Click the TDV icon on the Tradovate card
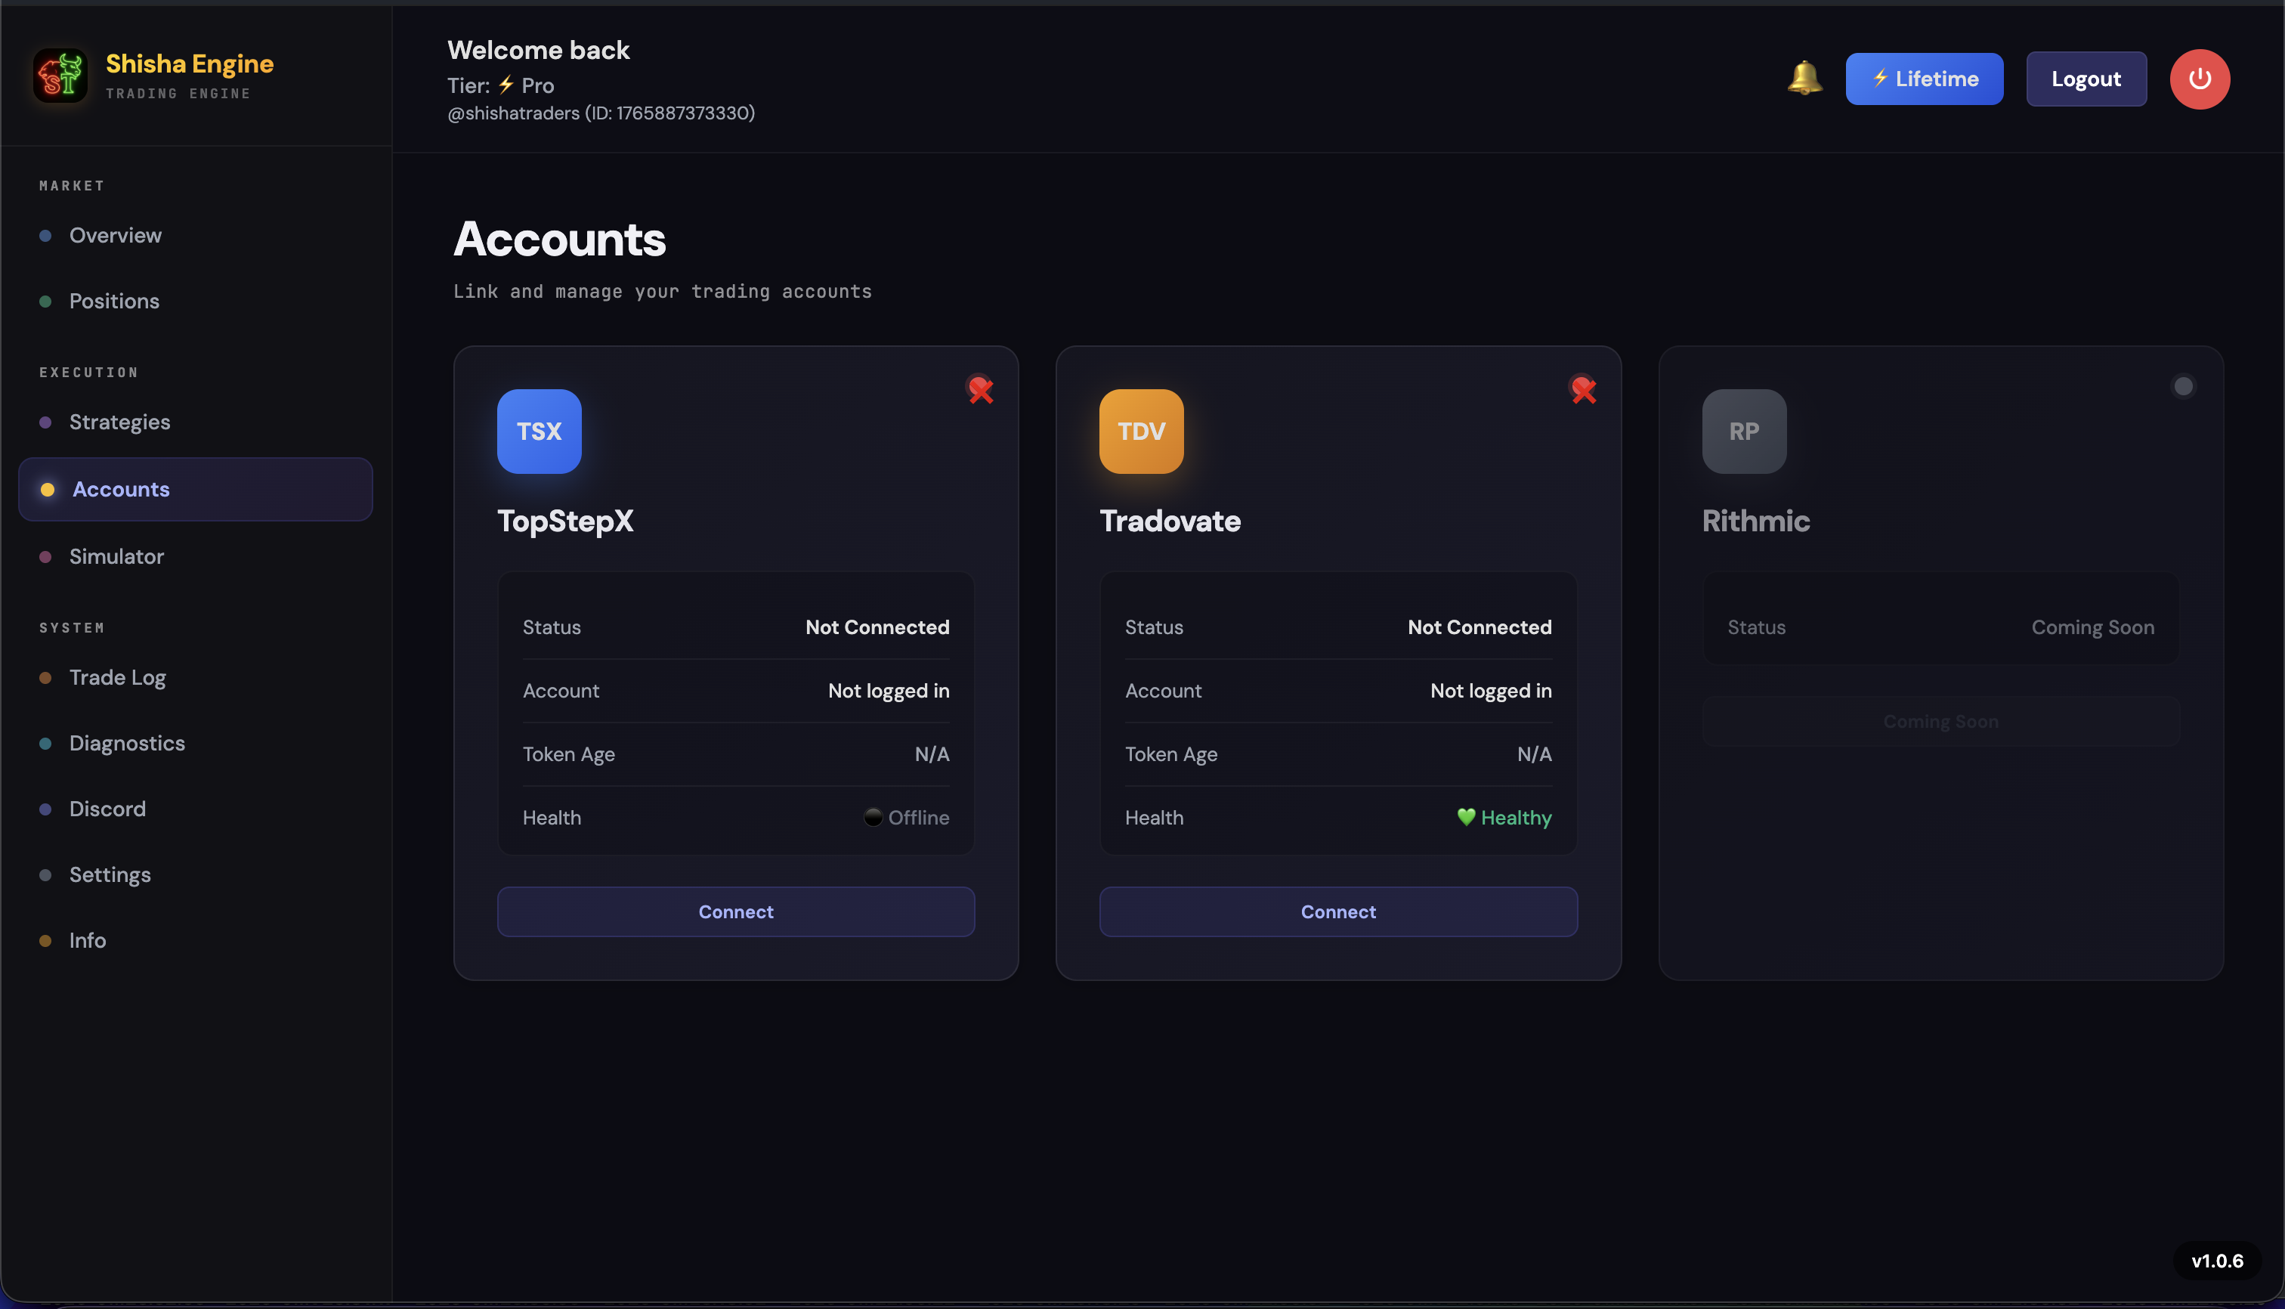The image size is (2285, 1309). [x=1141, y=432]
